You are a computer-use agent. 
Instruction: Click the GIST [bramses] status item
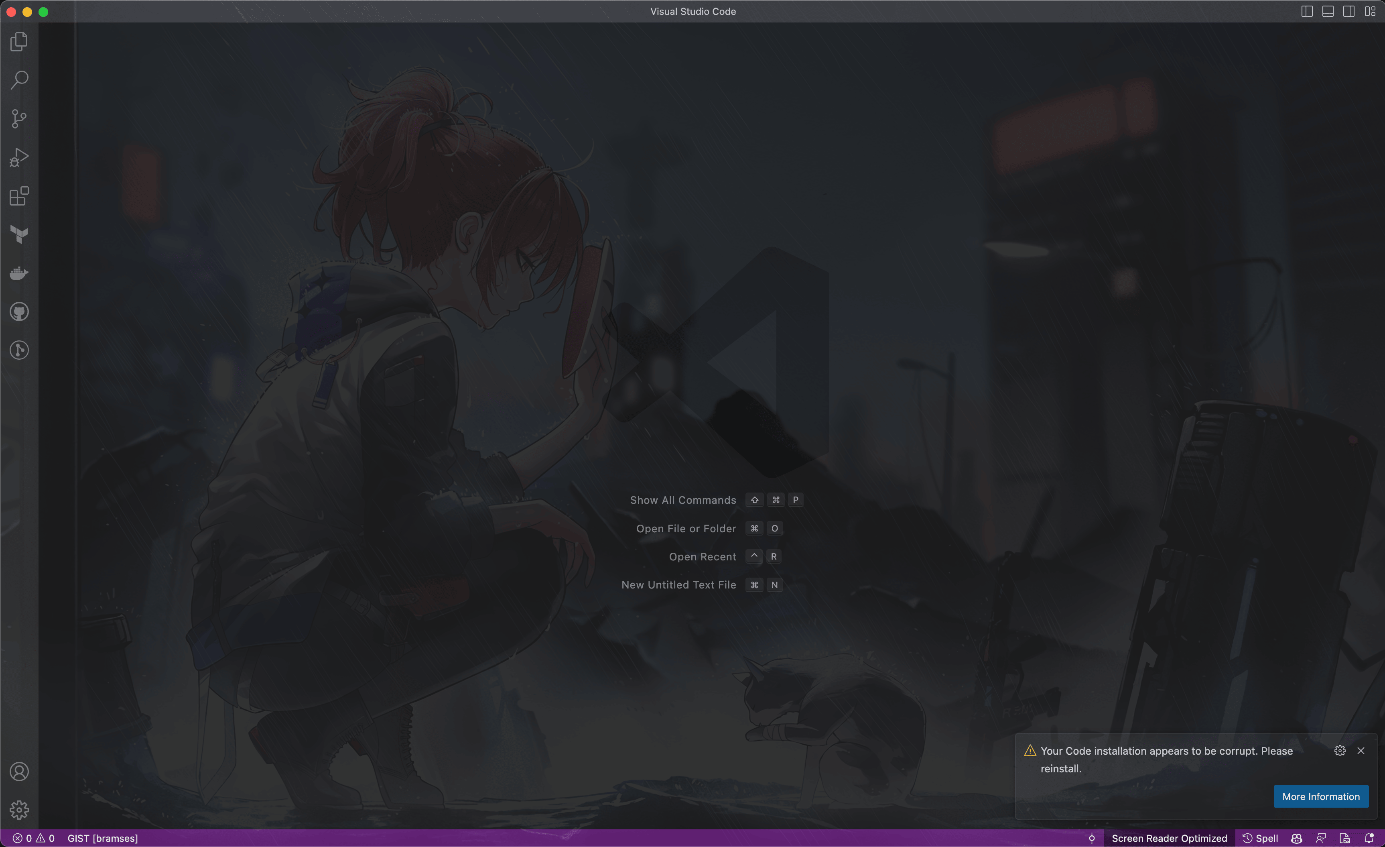click(x=102, y=838)
